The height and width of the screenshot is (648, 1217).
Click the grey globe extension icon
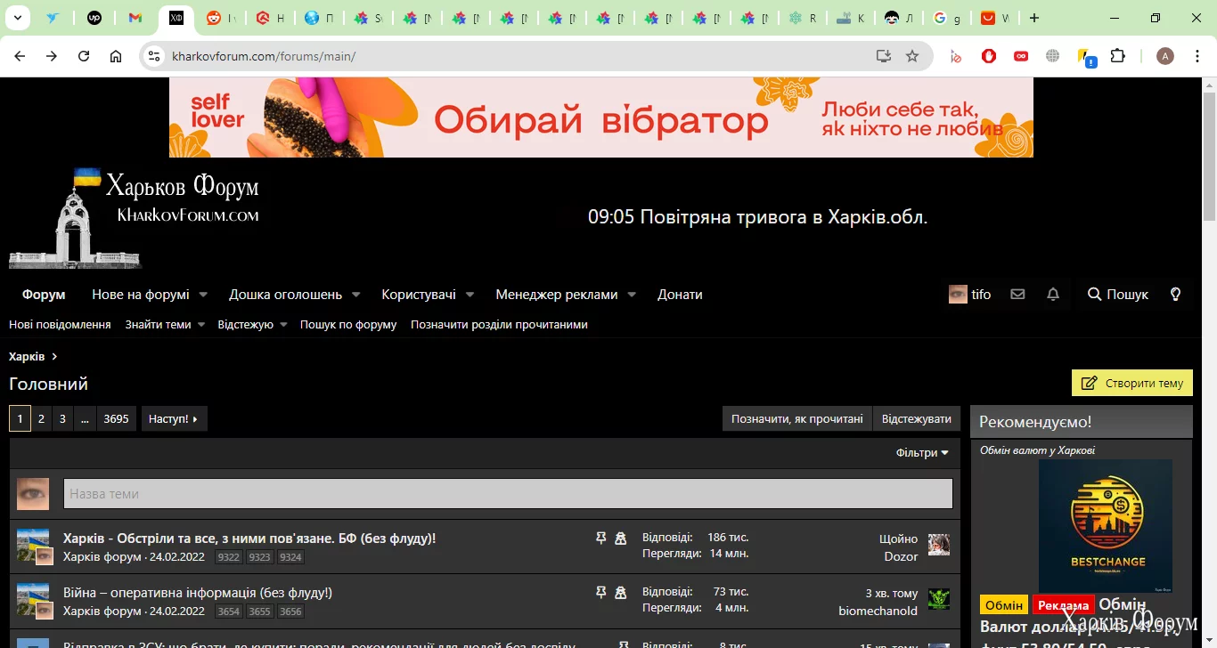(x=1053, y=56)
